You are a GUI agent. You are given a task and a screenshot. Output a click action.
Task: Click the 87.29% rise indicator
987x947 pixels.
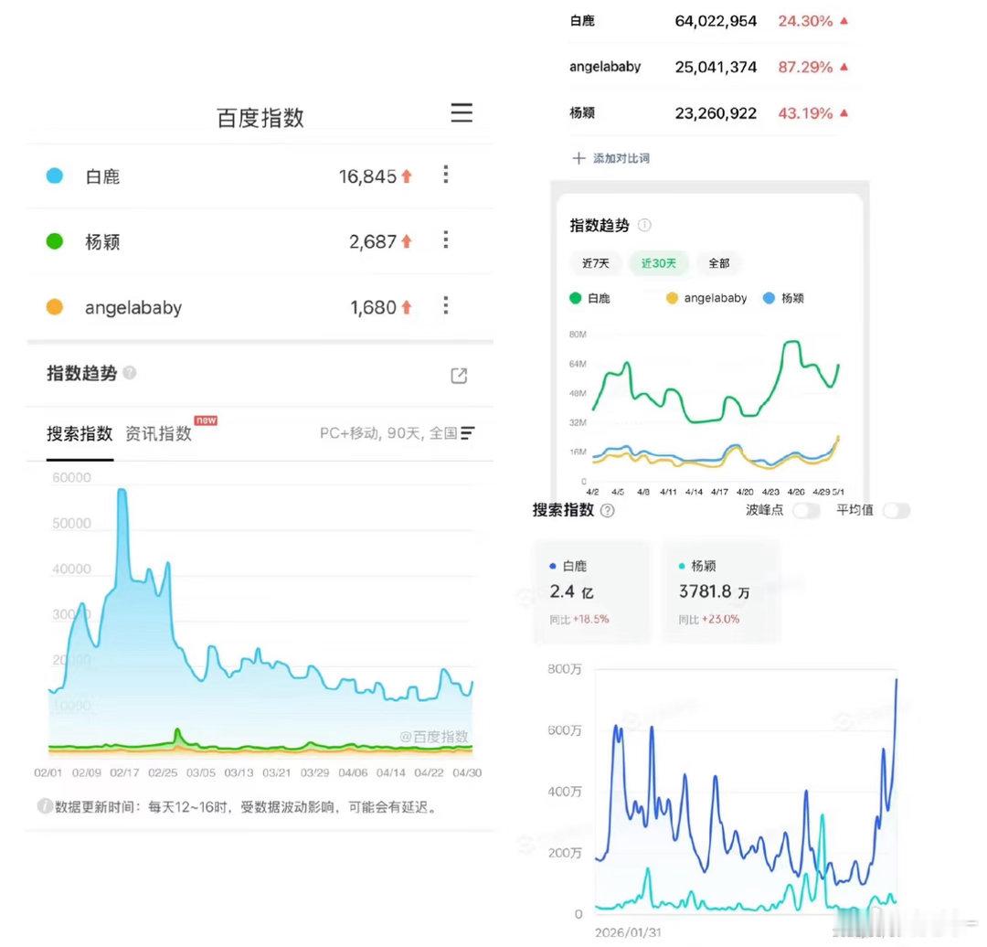click(812, 67)
